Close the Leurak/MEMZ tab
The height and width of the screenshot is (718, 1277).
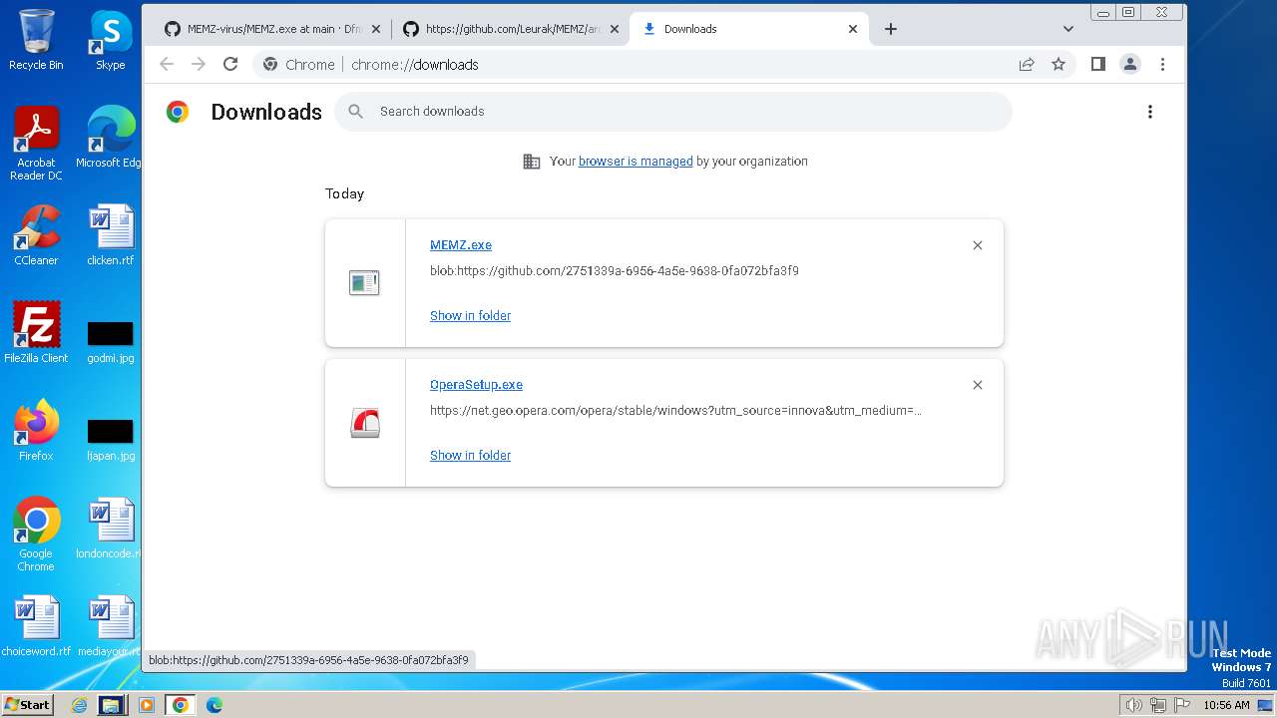(x=615, y=29)
